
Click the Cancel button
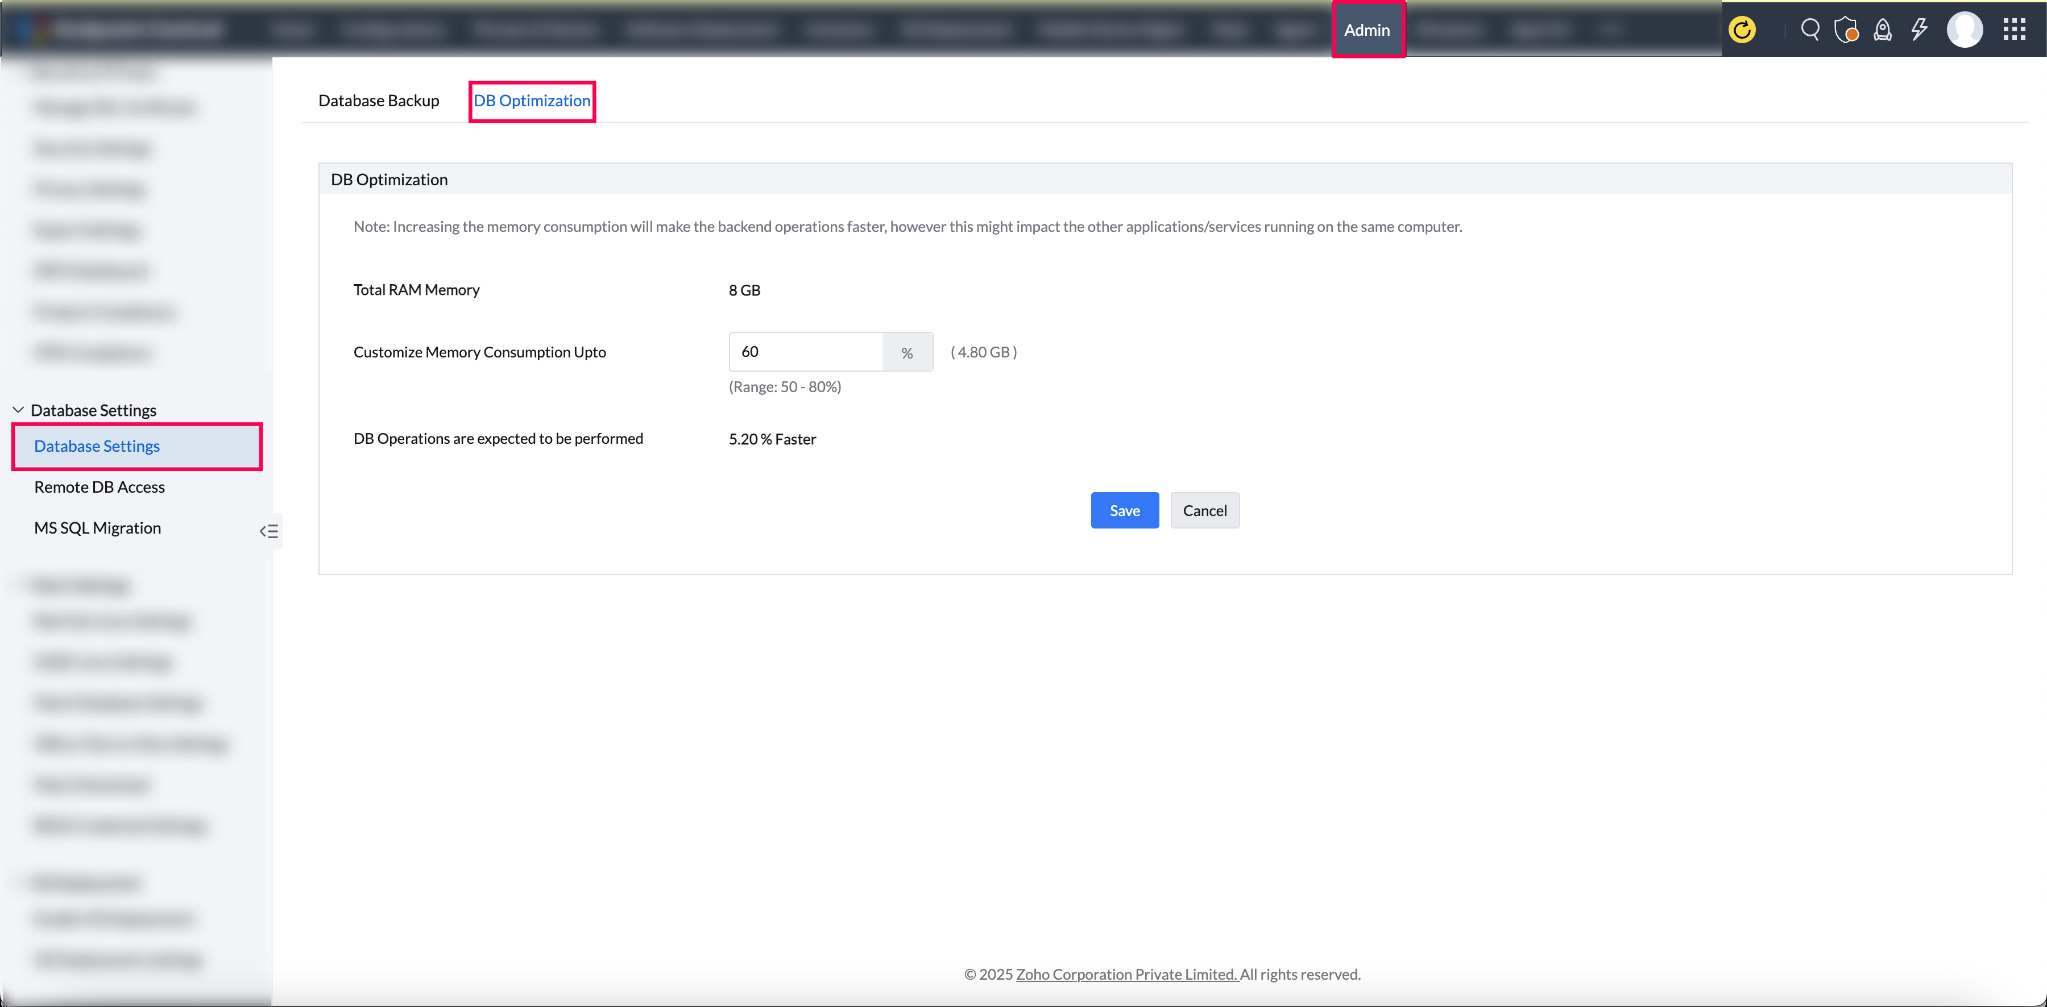(x=1204, y=511)
